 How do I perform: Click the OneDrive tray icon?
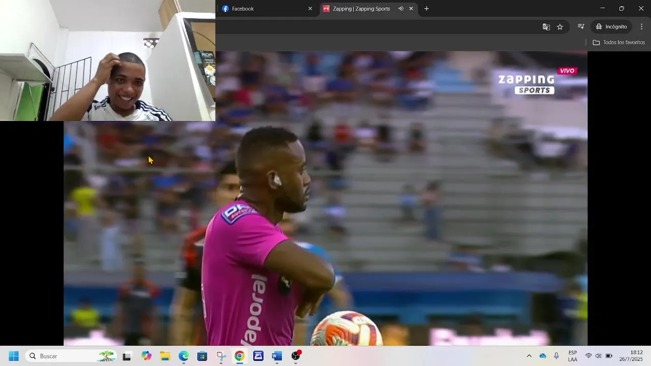543,356
